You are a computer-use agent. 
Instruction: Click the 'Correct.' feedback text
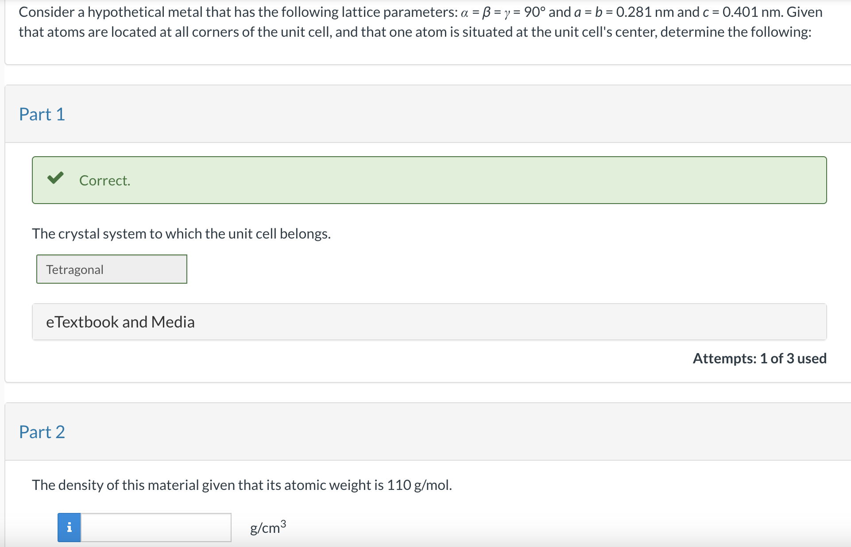tap(105, 181)
